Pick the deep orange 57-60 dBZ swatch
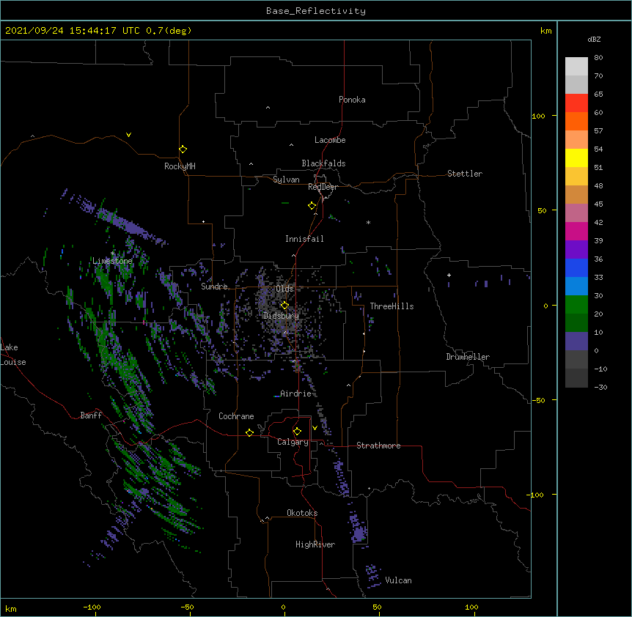Viewport: 632px width, 617px height. (x=576, y=121)
